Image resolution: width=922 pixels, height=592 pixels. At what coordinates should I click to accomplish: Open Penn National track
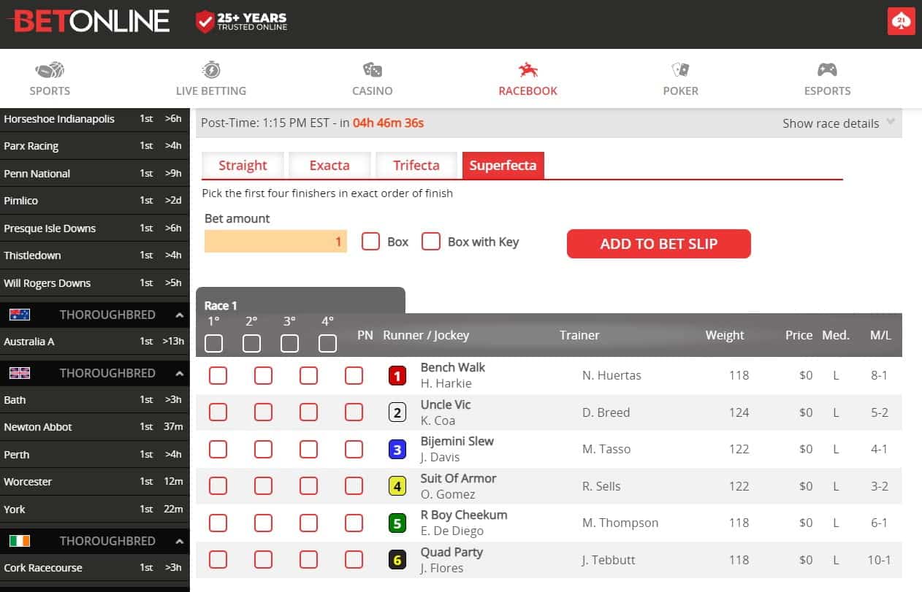[94, 174]
